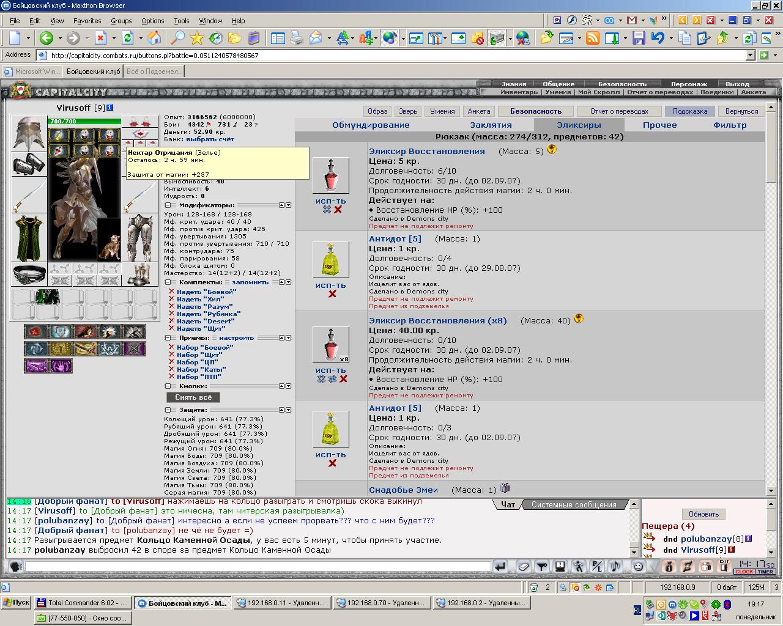Click the info icon next to Virusoff [9]
The width and height of the screenshot is (783, 626).
pos(110,108)
